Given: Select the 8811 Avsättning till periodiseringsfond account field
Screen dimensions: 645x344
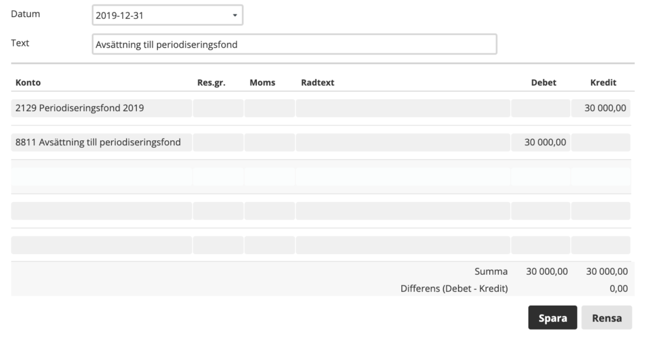Looking at the screenshot, I should (101, 142).
